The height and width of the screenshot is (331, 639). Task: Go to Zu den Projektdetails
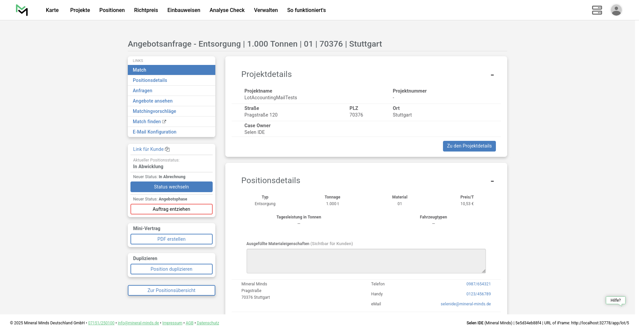click(x=469, y=146)
